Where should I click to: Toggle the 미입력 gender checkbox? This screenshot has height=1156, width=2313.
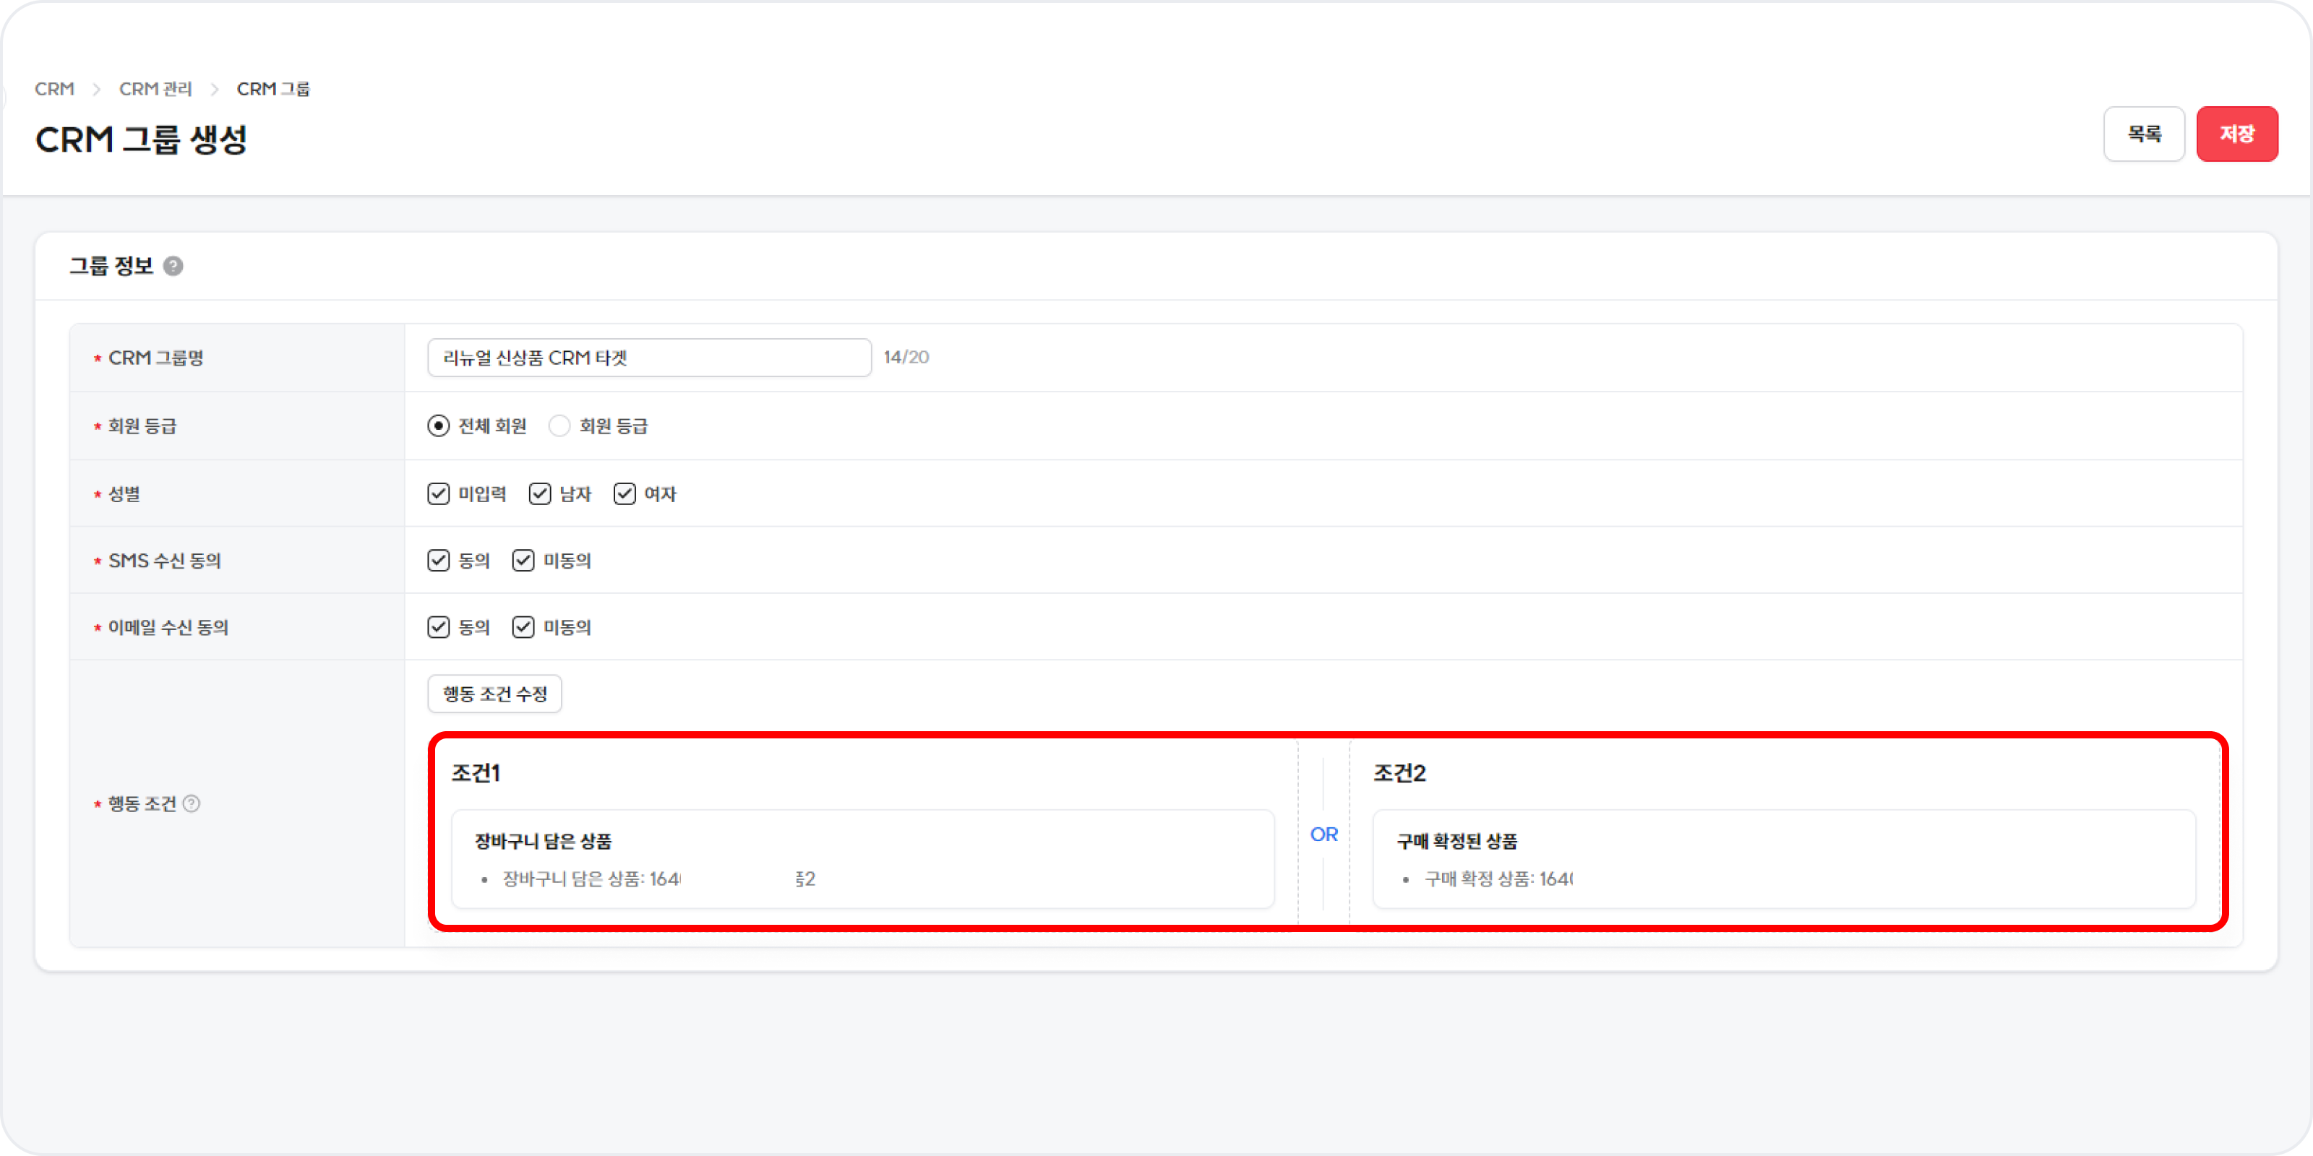point(438,493)
